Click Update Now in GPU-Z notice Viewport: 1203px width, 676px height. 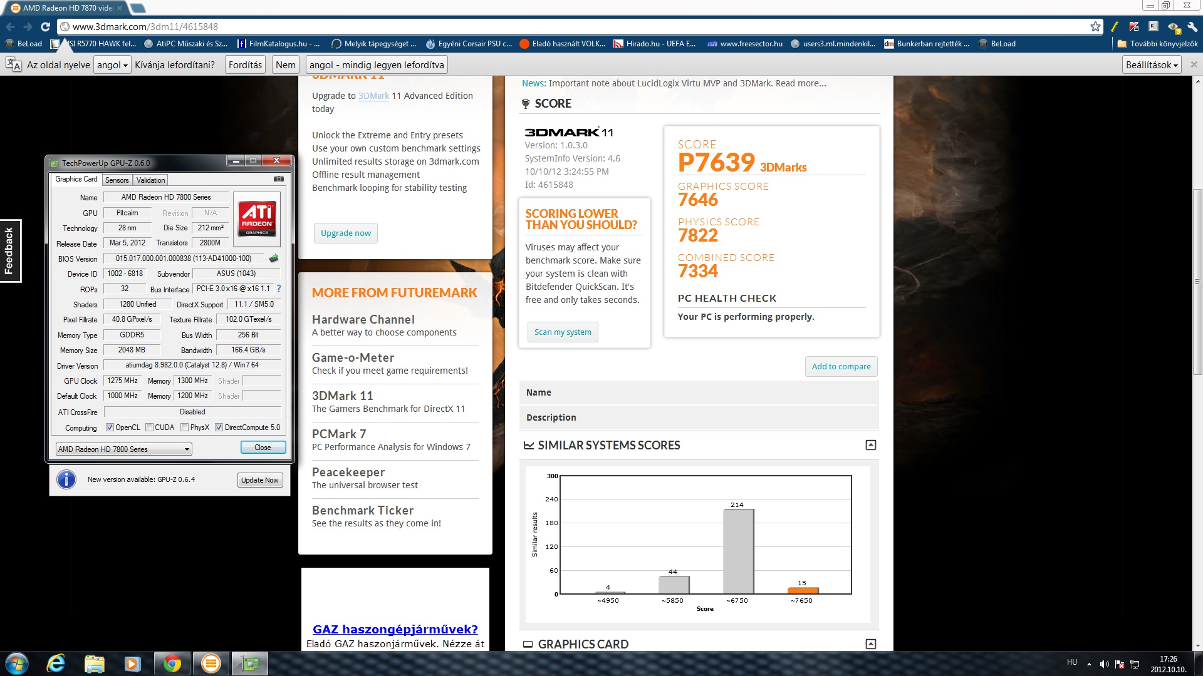coord(259,480)
